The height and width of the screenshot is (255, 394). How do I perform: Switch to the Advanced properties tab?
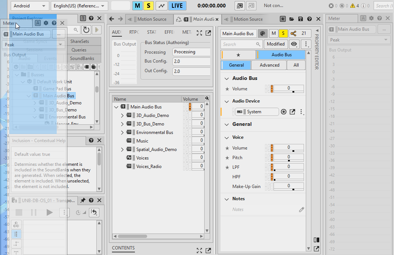(x=269, y=65)
